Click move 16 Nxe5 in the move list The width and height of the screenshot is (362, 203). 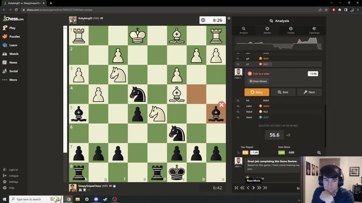[x=249, y=117]
